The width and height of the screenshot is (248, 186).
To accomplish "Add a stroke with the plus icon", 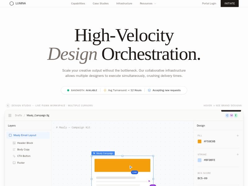I will 238,154.
